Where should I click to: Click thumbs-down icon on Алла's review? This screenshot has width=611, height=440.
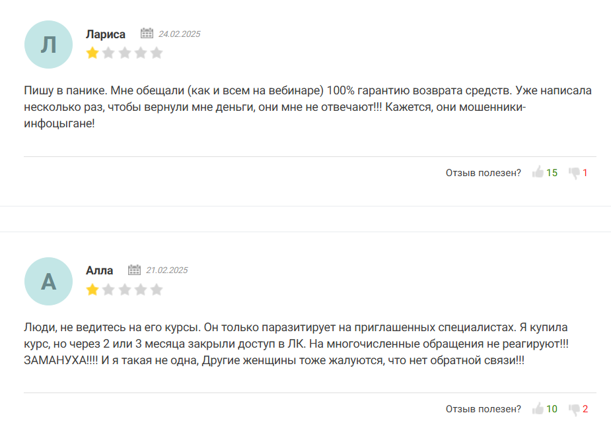click(x=574, y=409)
